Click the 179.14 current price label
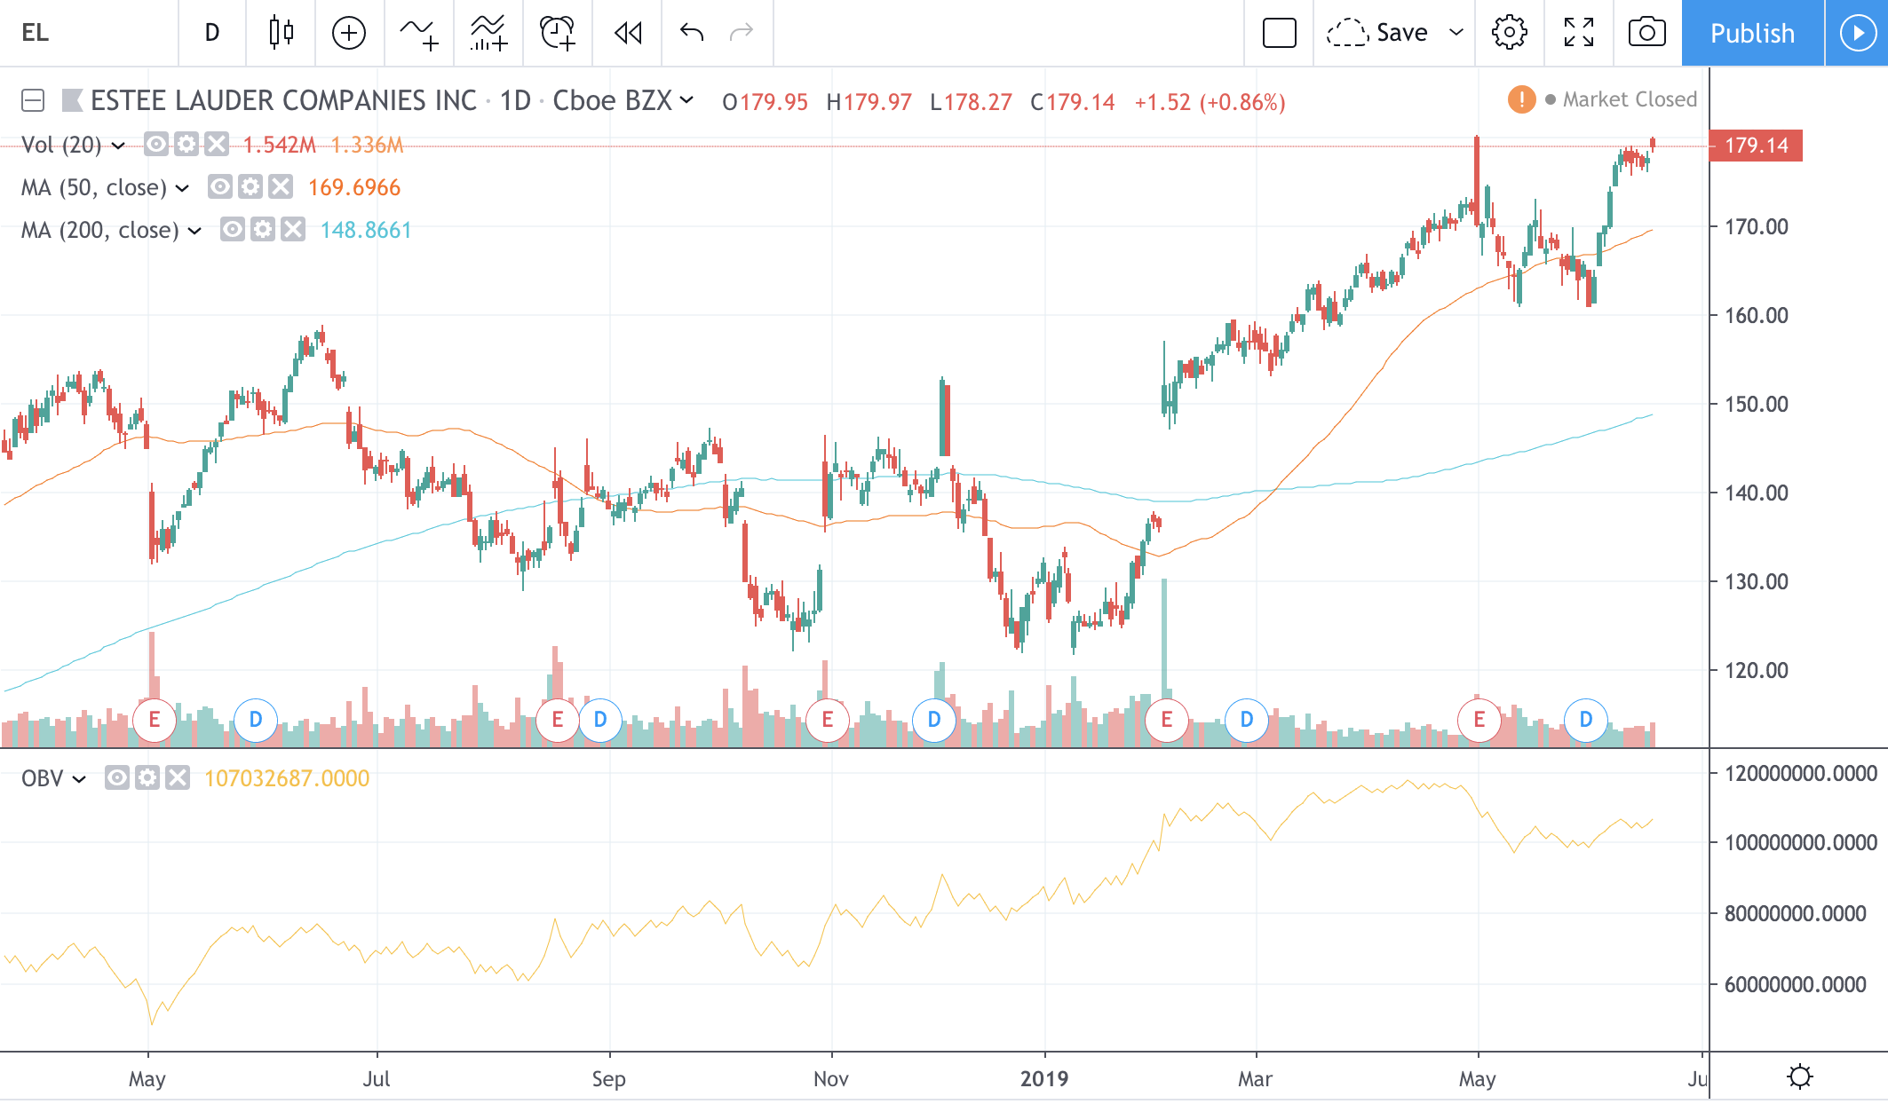This screenshot has height=1104, width=1888. click(x=1756, y=146)
